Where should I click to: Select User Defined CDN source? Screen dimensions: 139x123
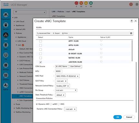point(69,66)
